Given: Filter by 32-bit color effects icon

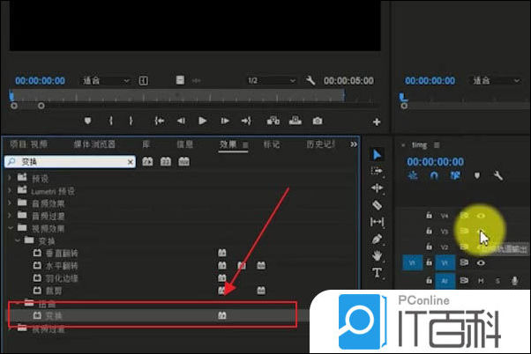Looking at the screenshot, I should pyautogui.click(x=166, y=161).
